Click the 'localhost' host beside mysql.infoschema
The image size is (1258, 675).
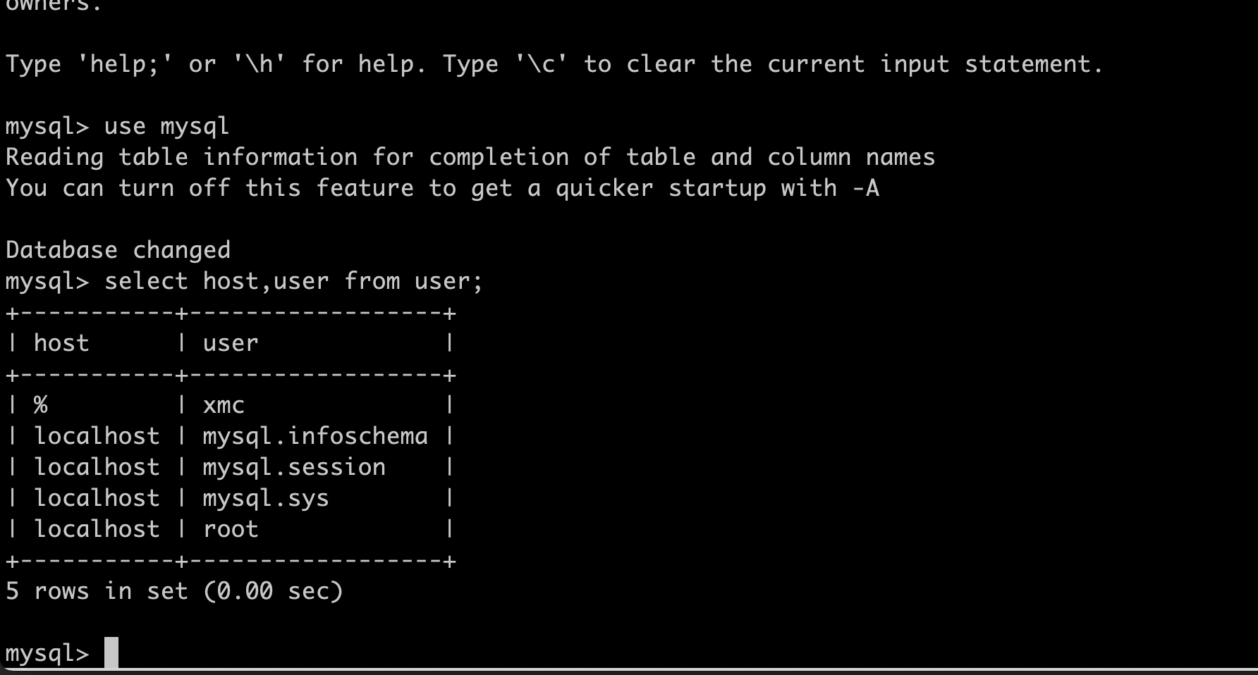(97, 436)
